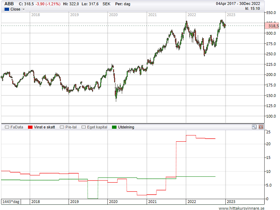Enable the Eget kapital checkbox
280x210 pixels.
[84, 127]
